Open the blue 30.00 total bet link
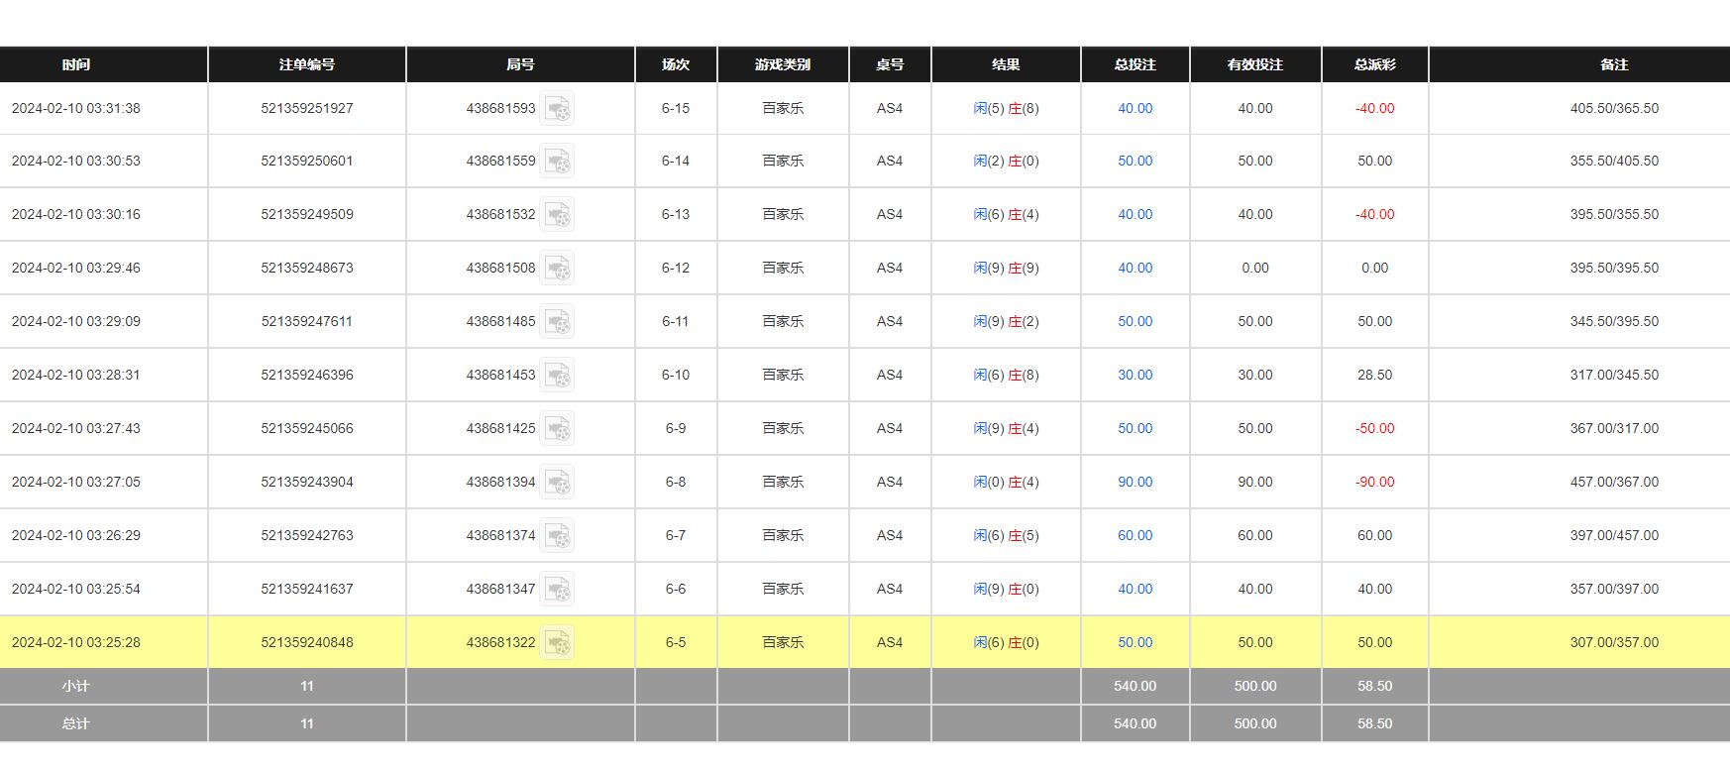1730x770 pixels. point(1135,375)
